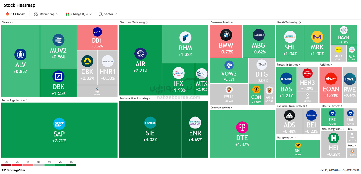Open the Health Services sector

[332, 106]
